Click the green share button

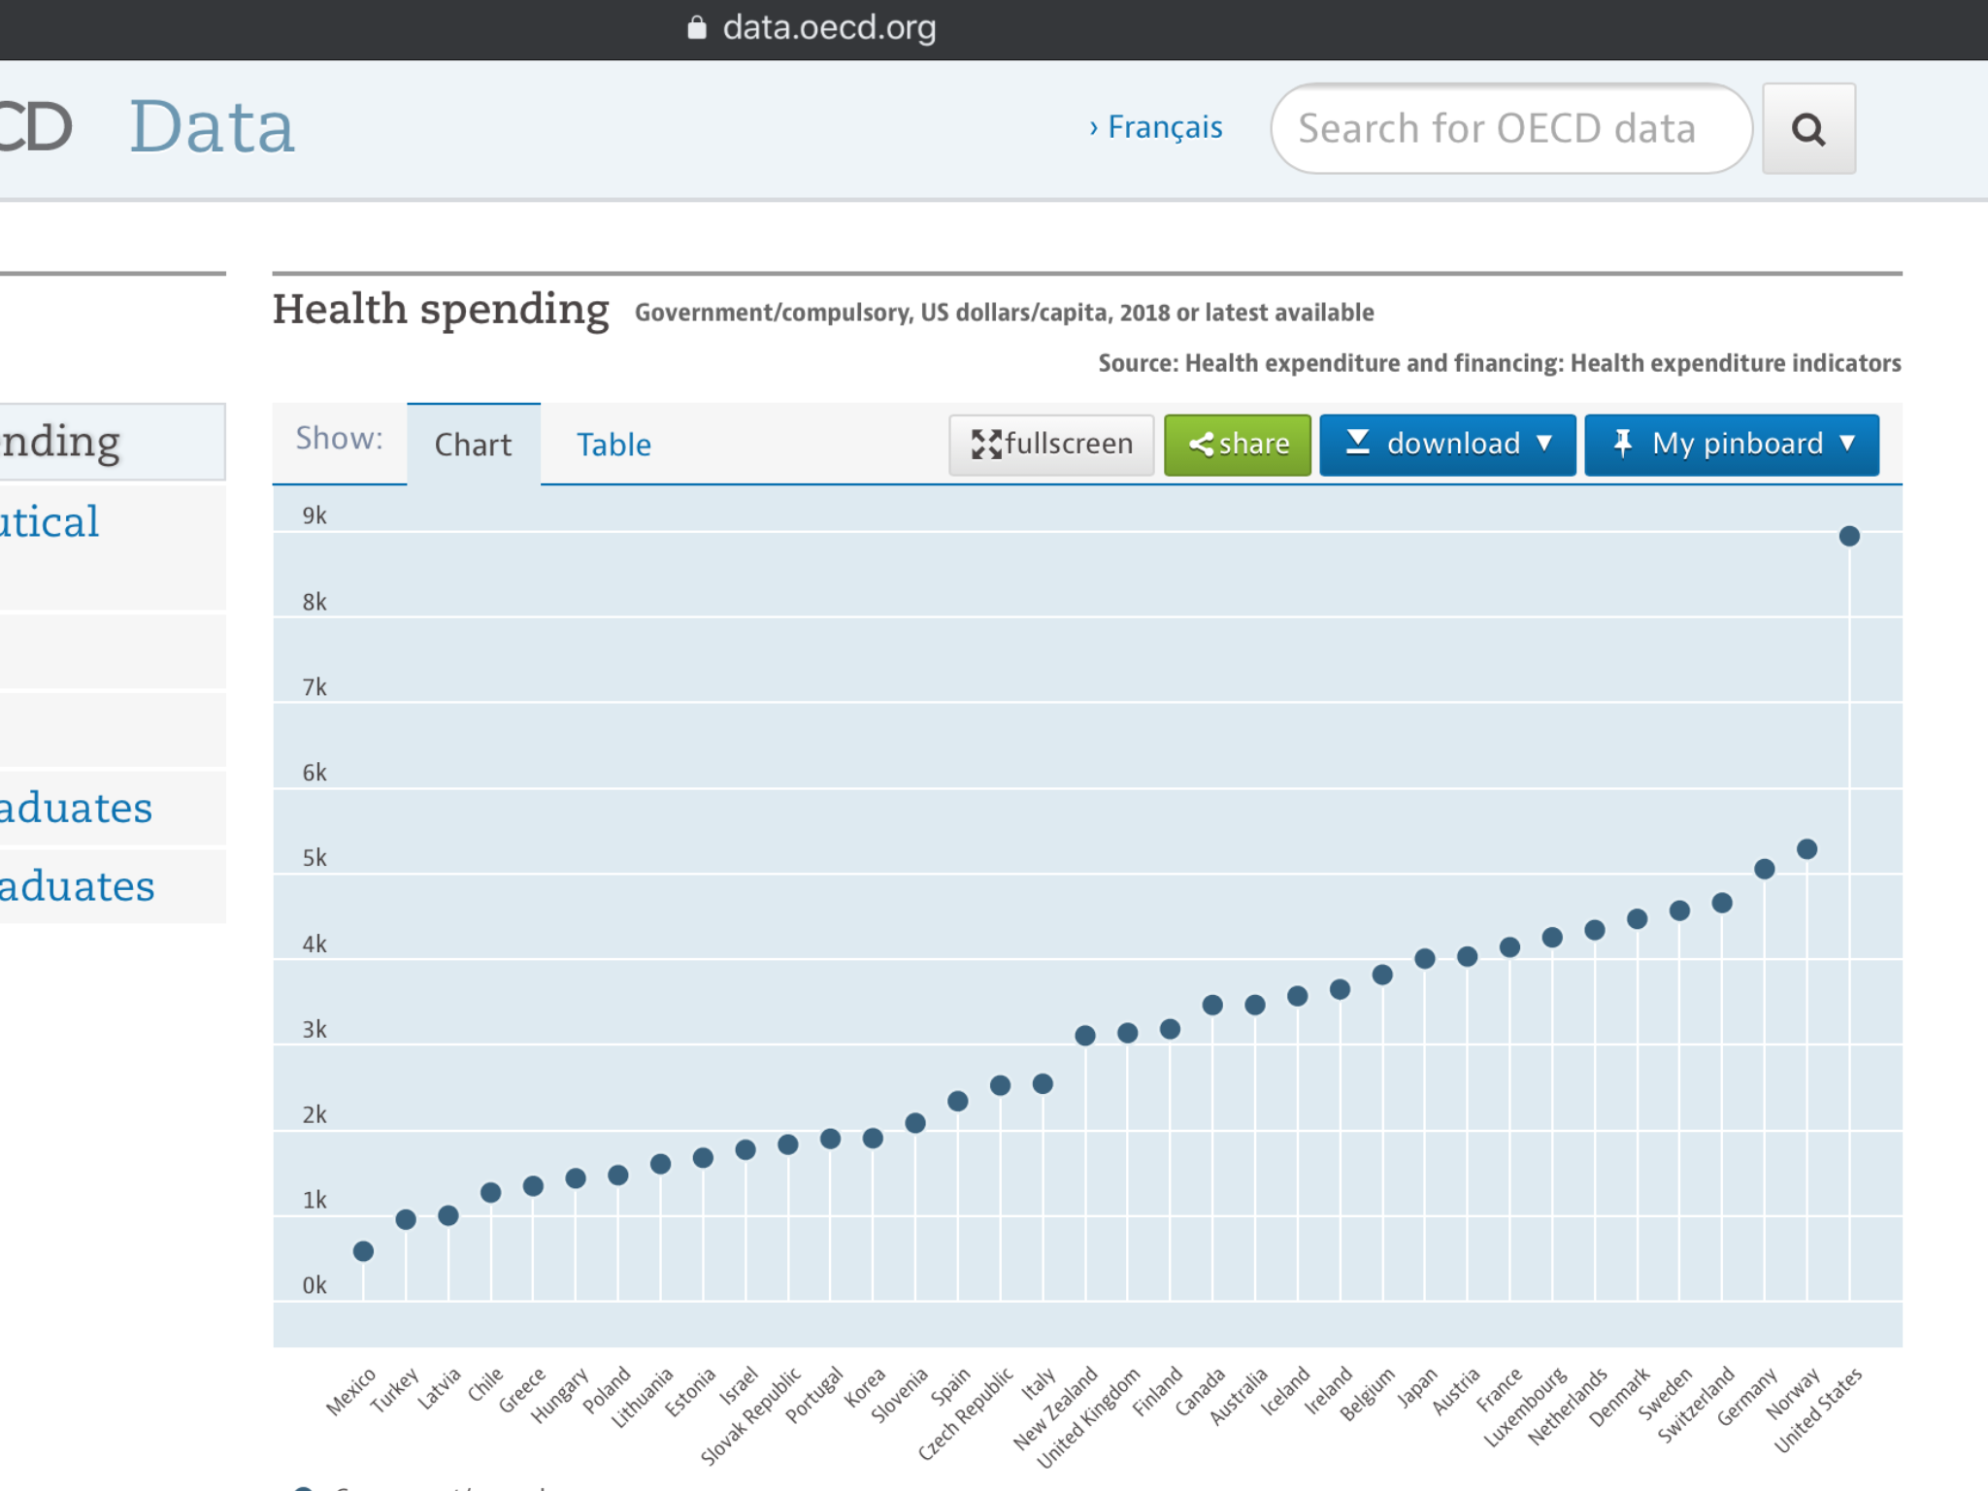point(1238,445)
